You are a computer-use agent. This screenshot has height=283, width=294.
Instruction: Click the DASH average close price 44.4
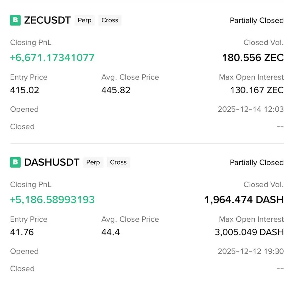coord(110,232)
